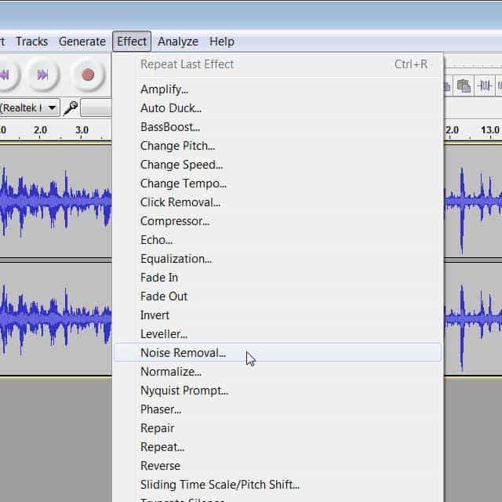The image size is (502, 502).
Task: Click inside the upper channel waveform
Action: (x=56, y=201)
